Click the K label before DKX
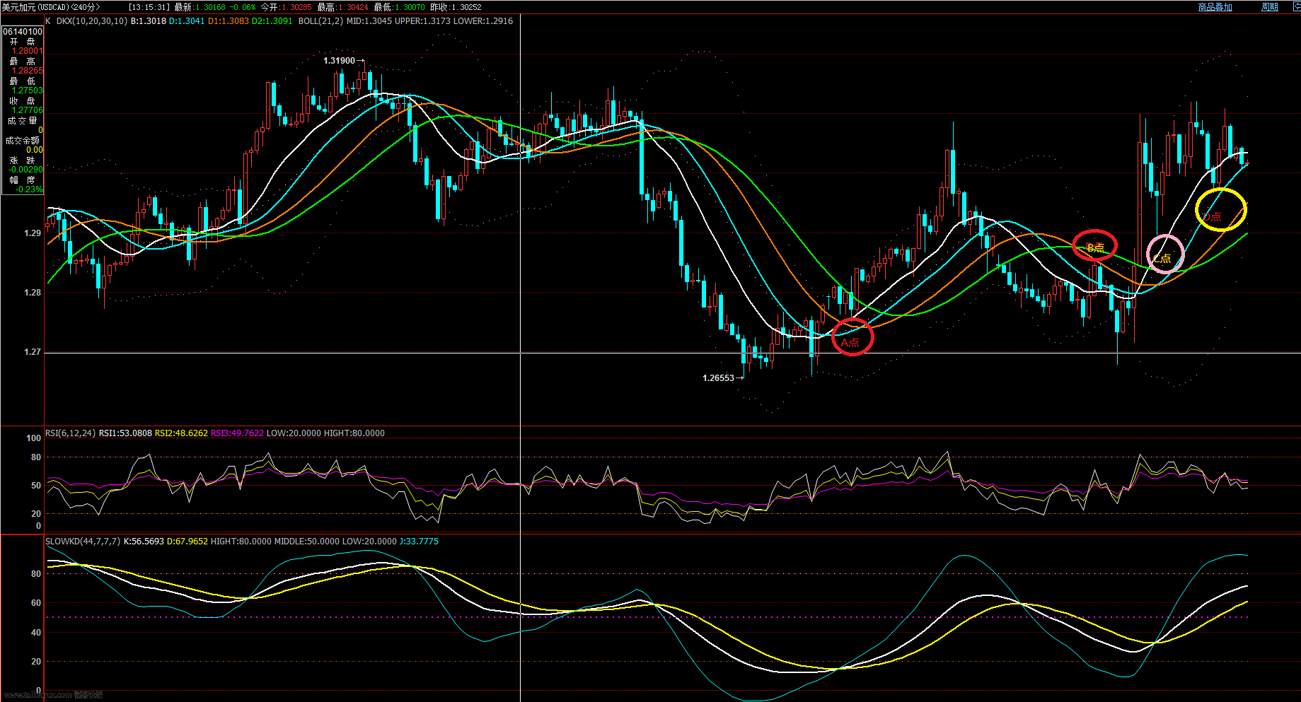The height and width of the screenshot is (702, 1301). click(x=48, y=21)
